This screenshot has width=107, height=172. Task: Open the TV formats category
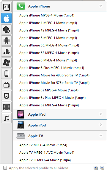pyautogui.click(x=7, y=85)
